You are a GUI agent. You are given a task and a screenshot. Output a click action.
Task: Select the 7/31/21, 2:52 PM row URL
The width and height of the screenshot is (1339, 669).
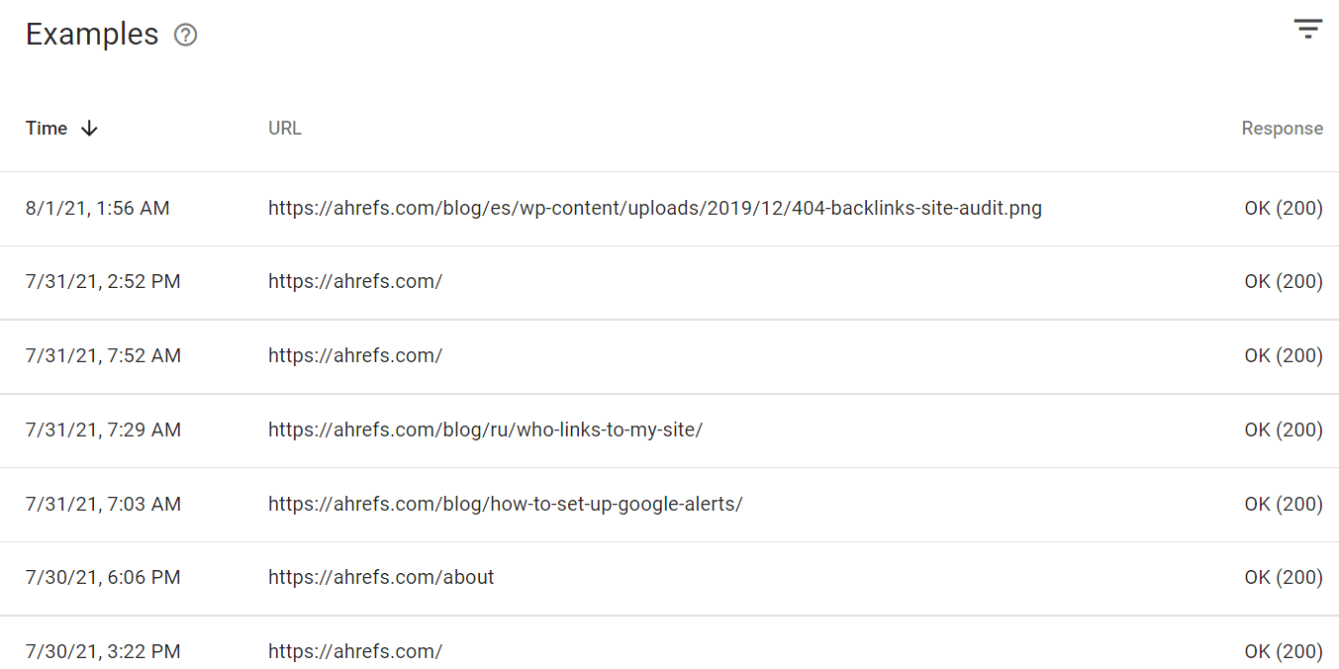tap(354, 282)
